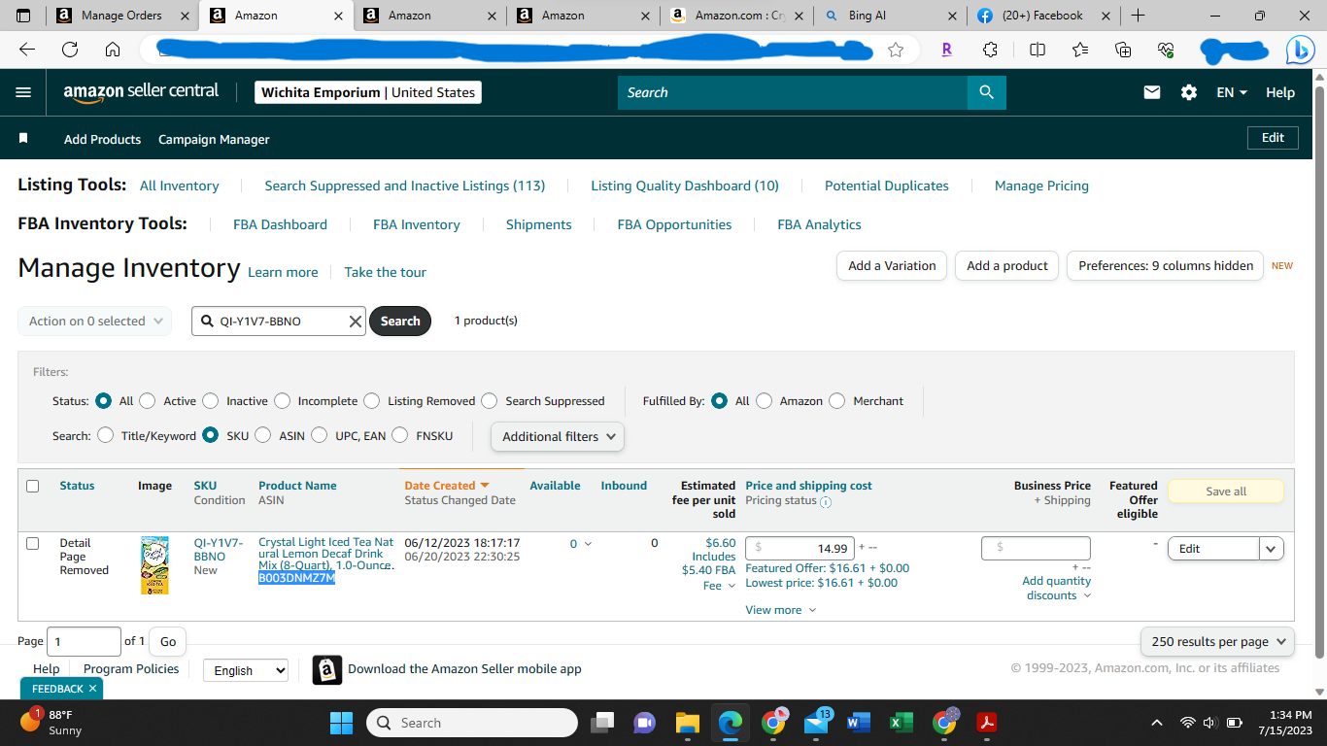Image resolution: width=1327 pixels, height=746 pixels.
Task: Tick the Crystal Light row checkbox
Action: [x=32, y=543]
